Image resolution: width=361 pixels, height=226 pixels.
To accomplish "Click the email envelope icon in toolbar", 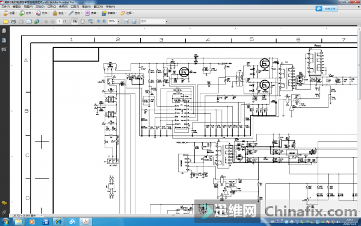I will click(29, 22).
